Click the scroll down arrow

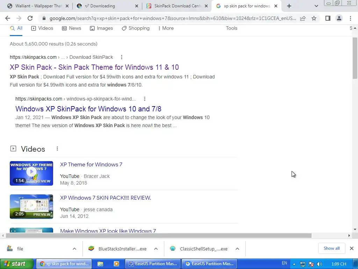355,229
